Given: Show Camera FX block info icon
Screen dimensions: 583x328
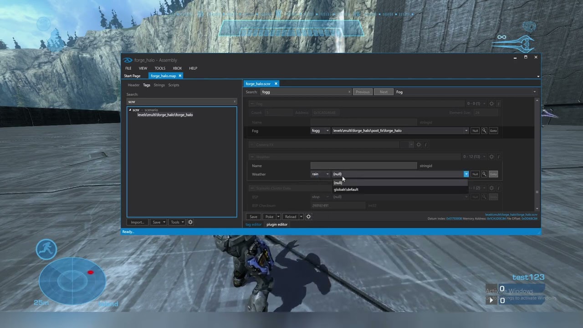Looking at the screenshot, I should [x=426, y=145].
